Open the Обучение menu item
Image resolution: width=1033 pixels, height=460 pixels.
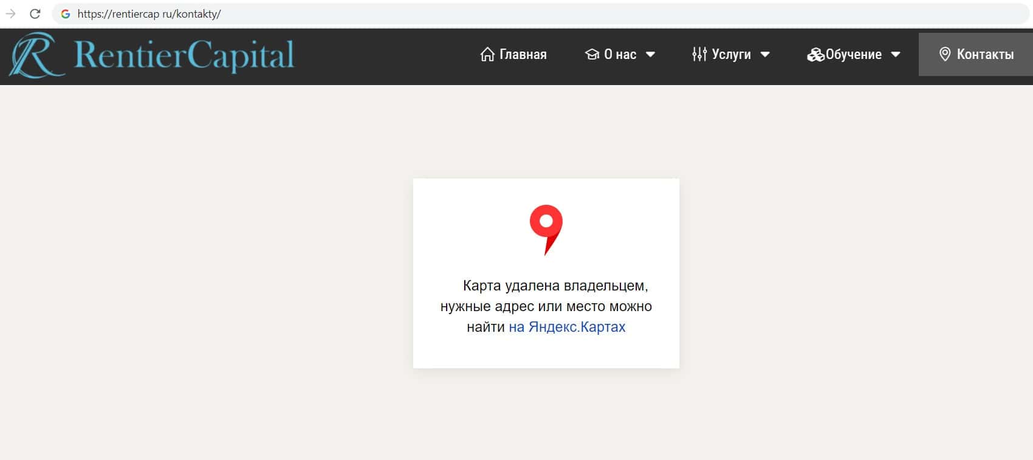[x=853, y=55]
